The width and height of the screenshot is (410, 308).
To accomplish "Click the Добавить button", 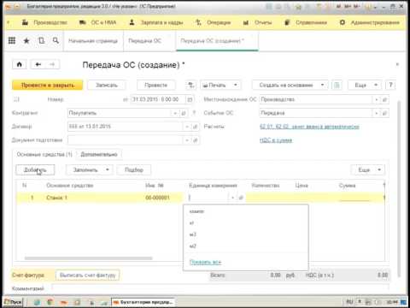I will tap(35, 170).
